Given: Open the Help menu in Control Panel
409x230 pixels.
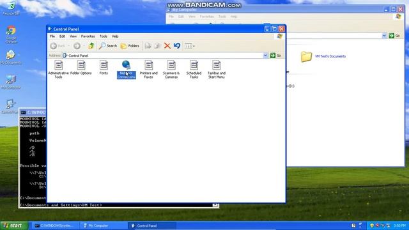Looking at the screenshot, I should 115,36.
